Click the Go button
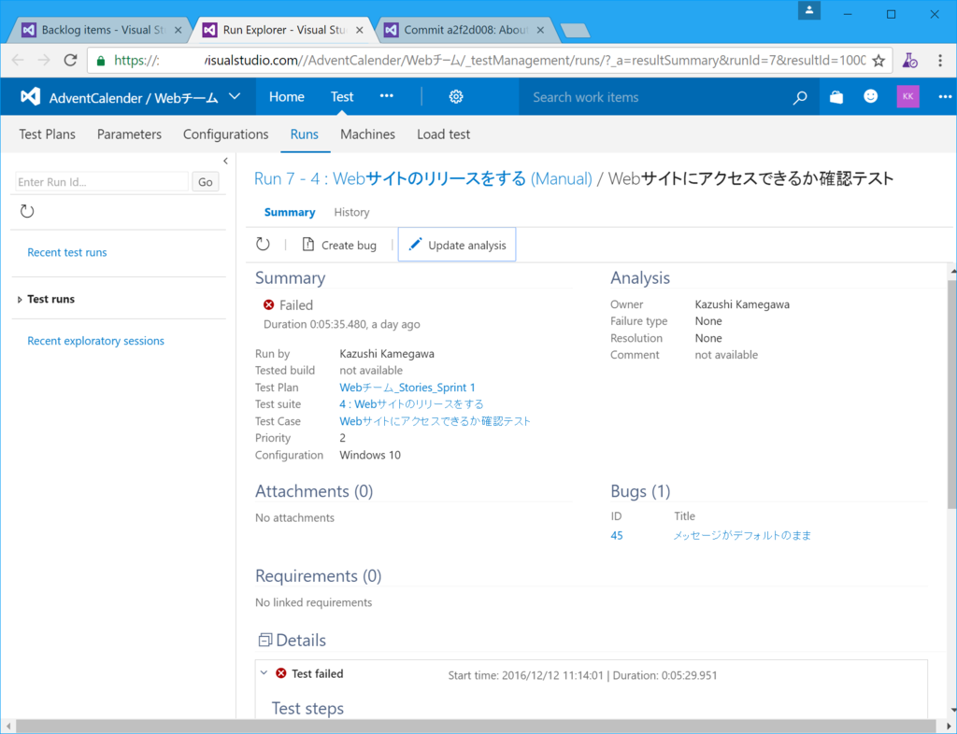 point(205,182)
